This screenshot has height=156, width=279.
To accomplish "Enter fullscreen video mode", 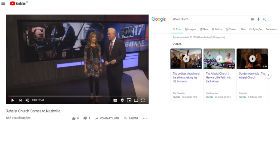I will pos(143,101).
